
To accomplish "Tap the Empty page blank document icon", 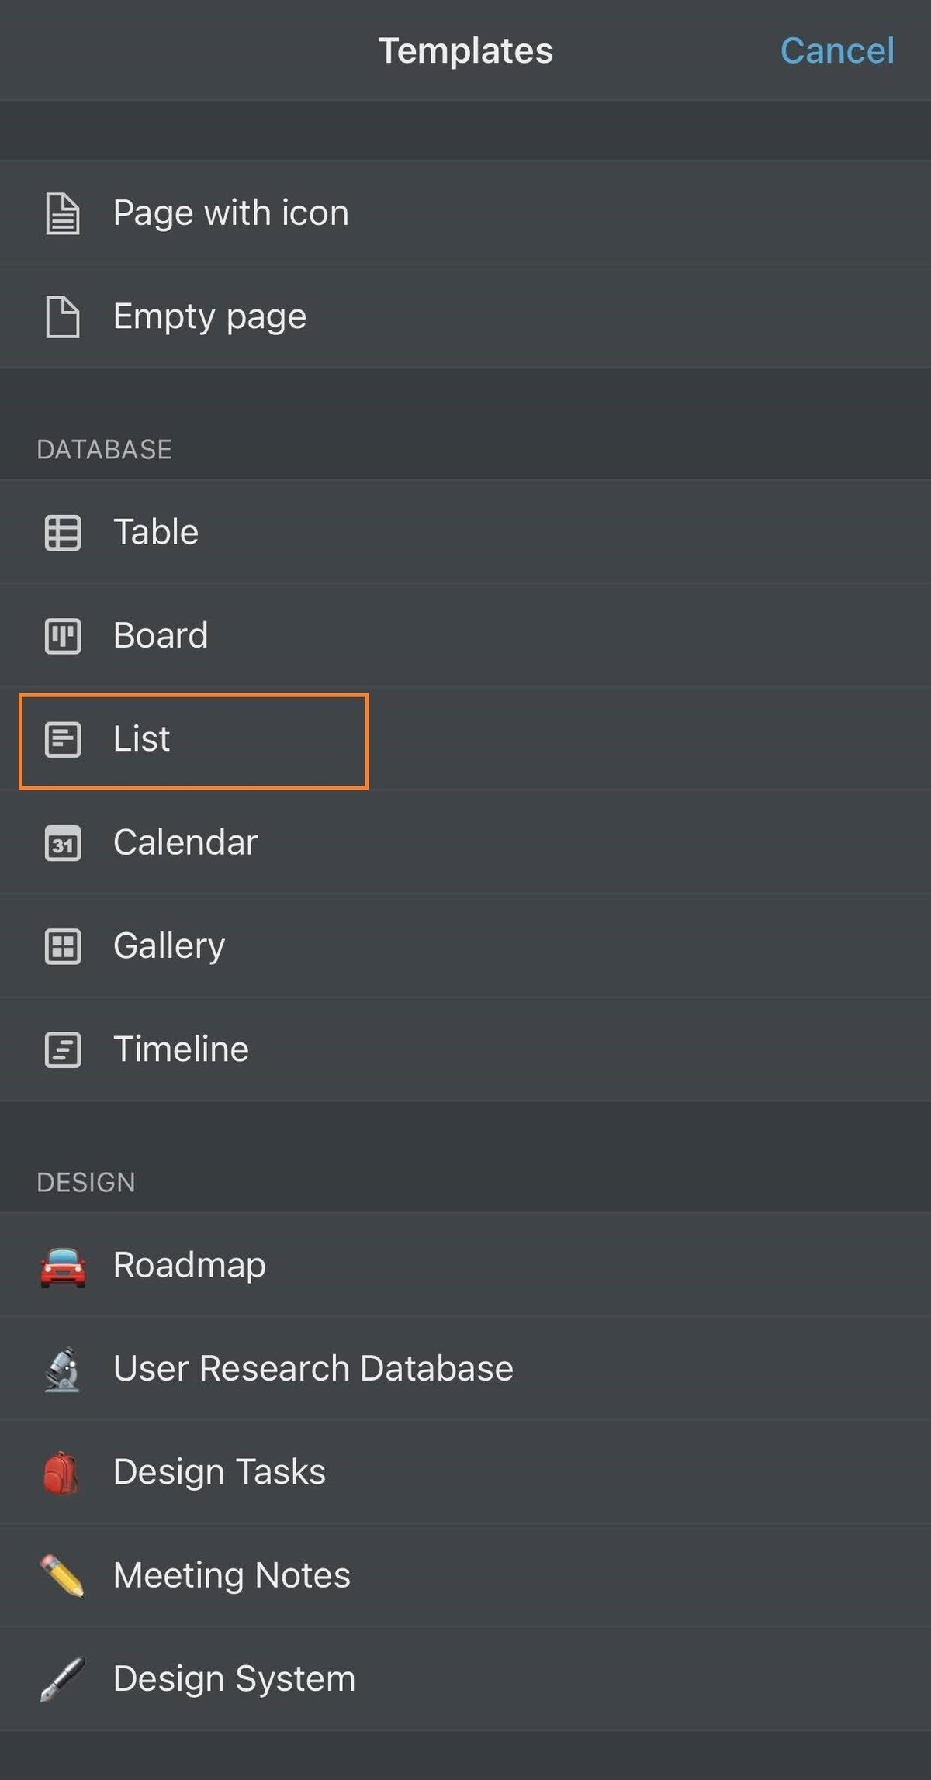I will point(63,316).
